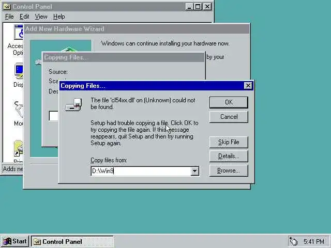This screenshot has width=331, height=248.
Task: Click the Add New Hardware Wizard title bar
Action: click(137, 29)
